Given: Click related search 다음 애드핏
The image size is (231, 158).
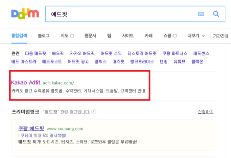Looking at the screenshot, I should (35, 53).
